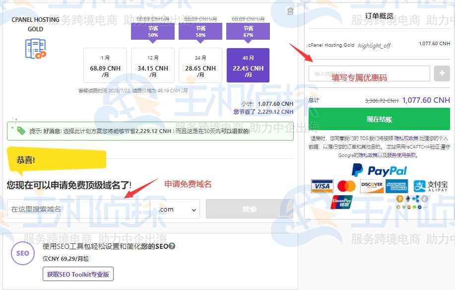Click the cPanel hosting server icon
This screenshot has width=455, height=290.
click(36, 49)
